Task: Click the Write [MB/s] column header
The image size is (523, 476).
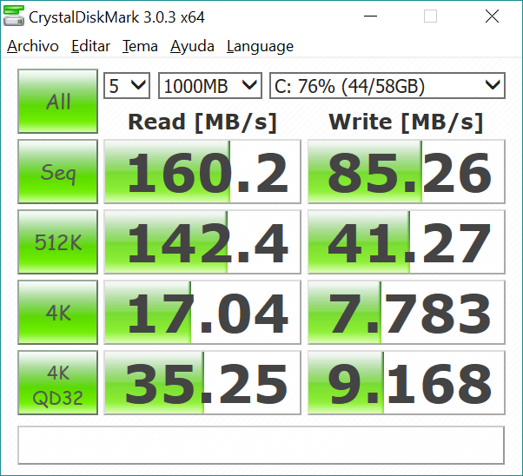Action: pos(406,122)
